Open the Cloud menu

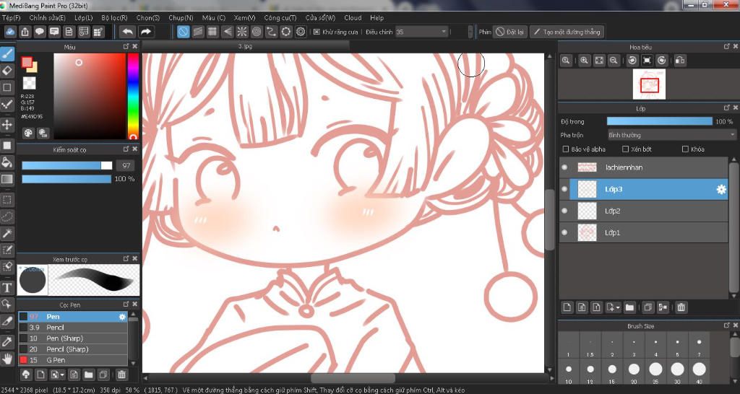[x=353, y=18]
